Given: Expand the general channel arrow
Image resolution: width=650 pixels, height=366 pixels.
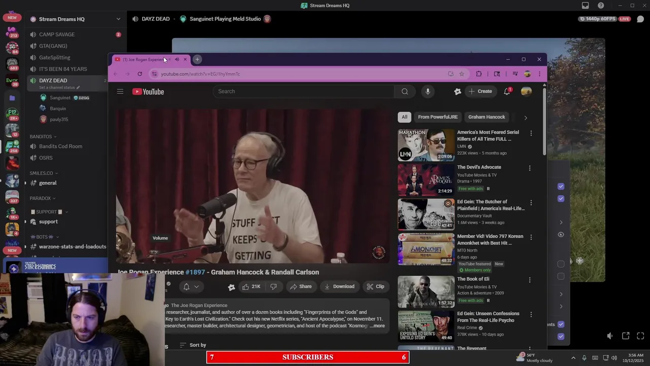Looking at the screenshot, I should click(x=25, y=183).
